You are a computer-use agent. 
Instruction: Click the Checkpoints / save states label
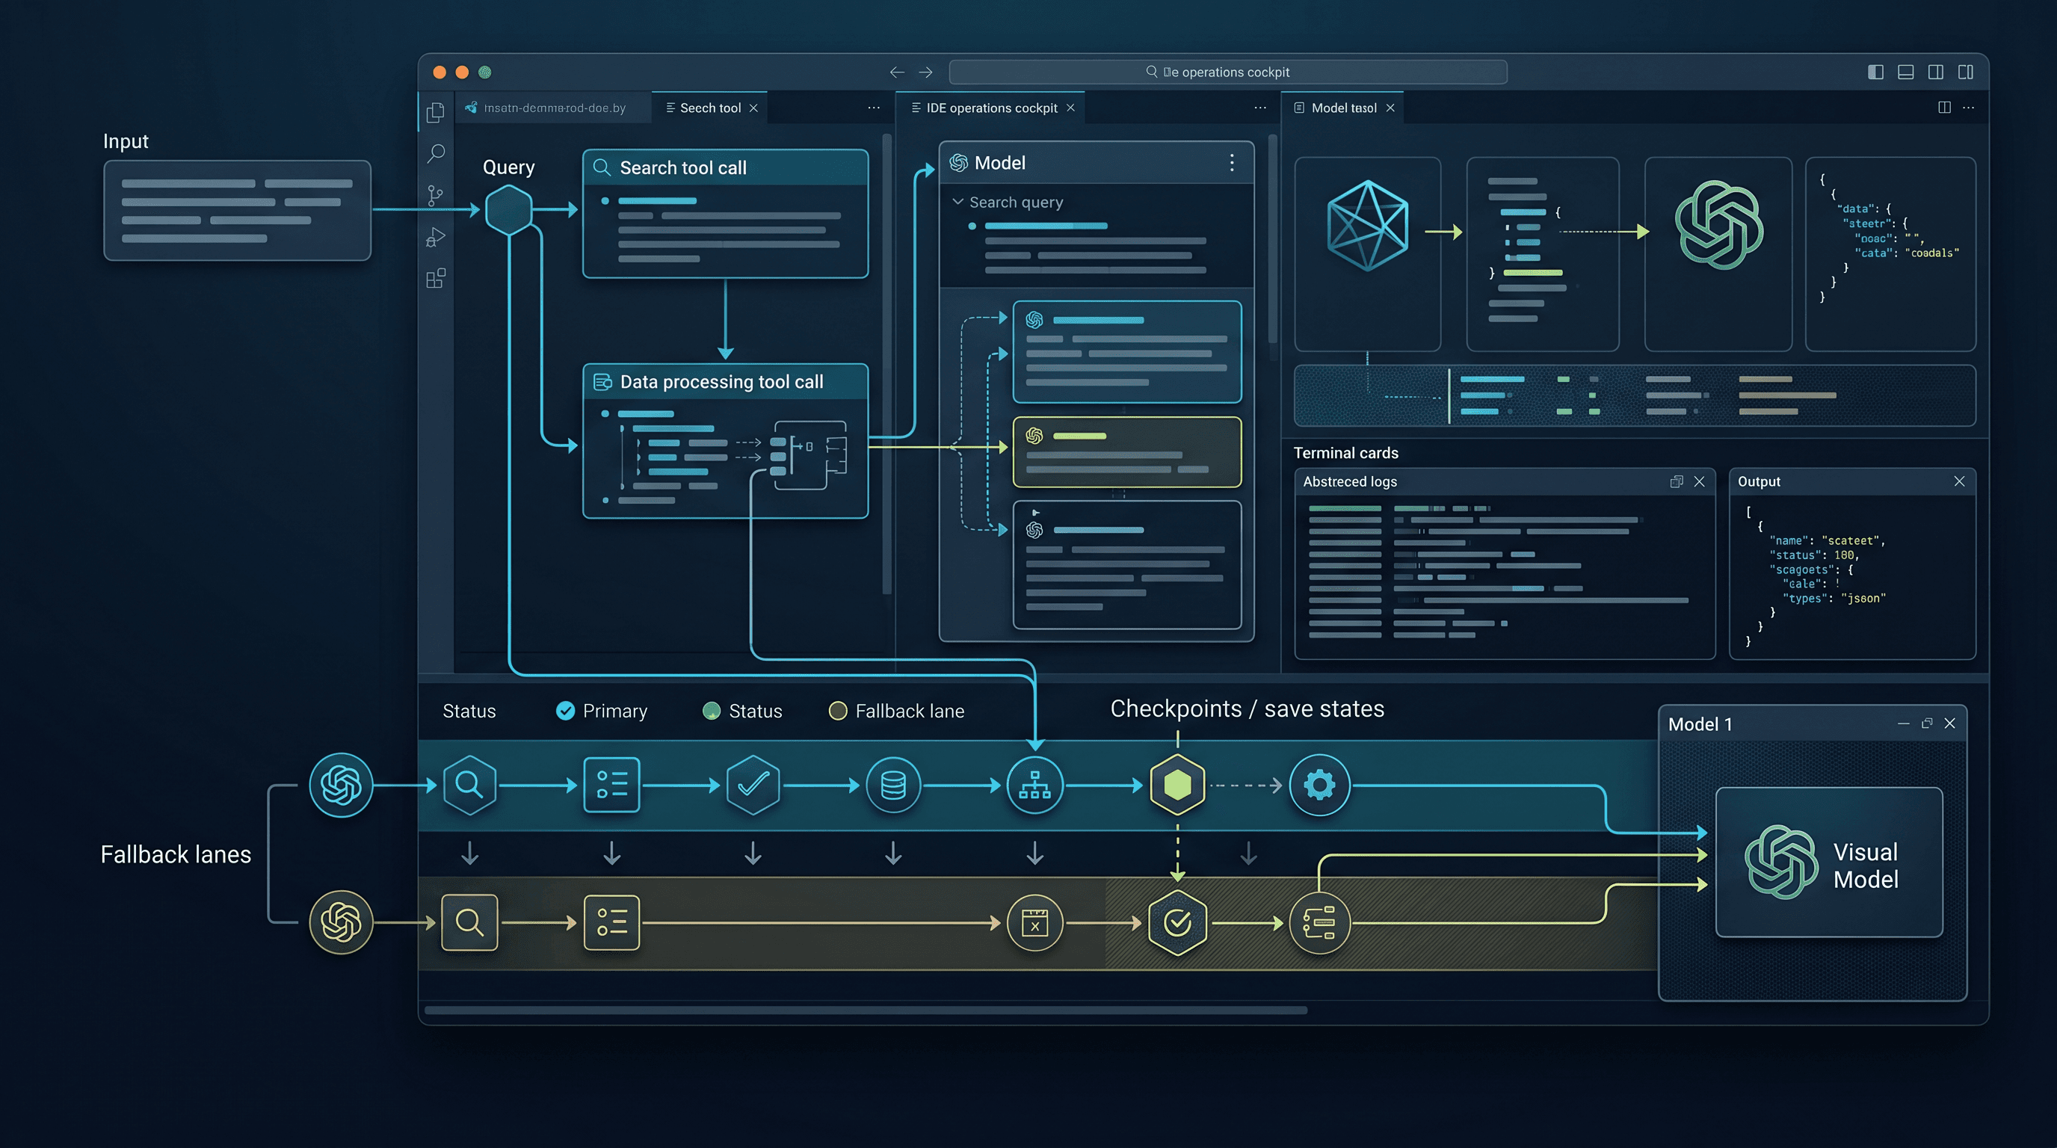pos(1247,709)
